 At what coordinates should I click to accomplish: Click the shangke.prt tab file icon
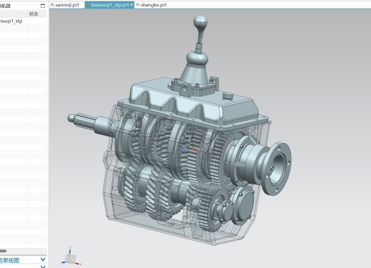138,5
